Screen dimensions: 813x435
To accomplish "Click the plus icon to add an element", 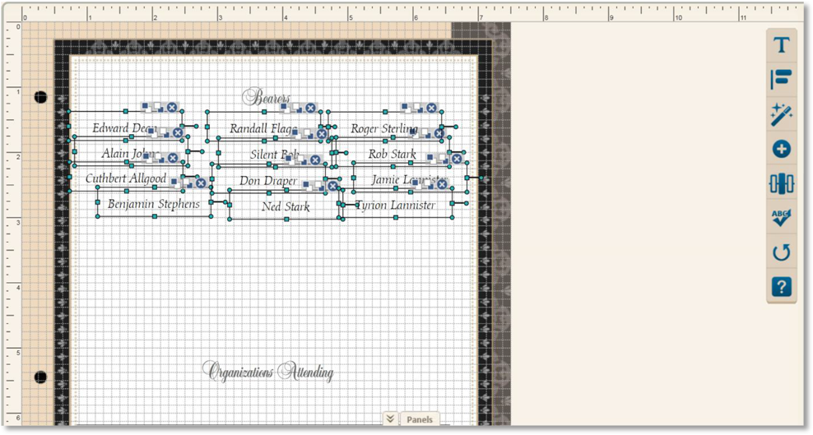I will coord(781,150).
